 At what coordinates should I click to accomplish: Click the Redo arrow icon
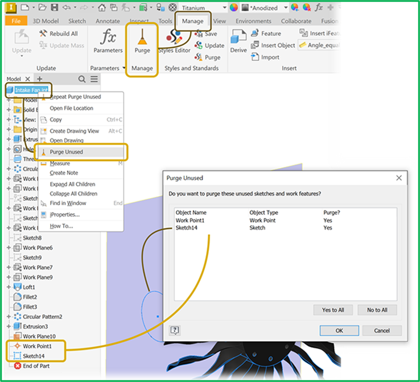click(84, 7)
